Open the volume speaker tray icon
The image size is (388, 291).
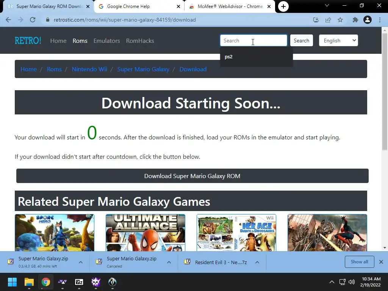point(352,282)
